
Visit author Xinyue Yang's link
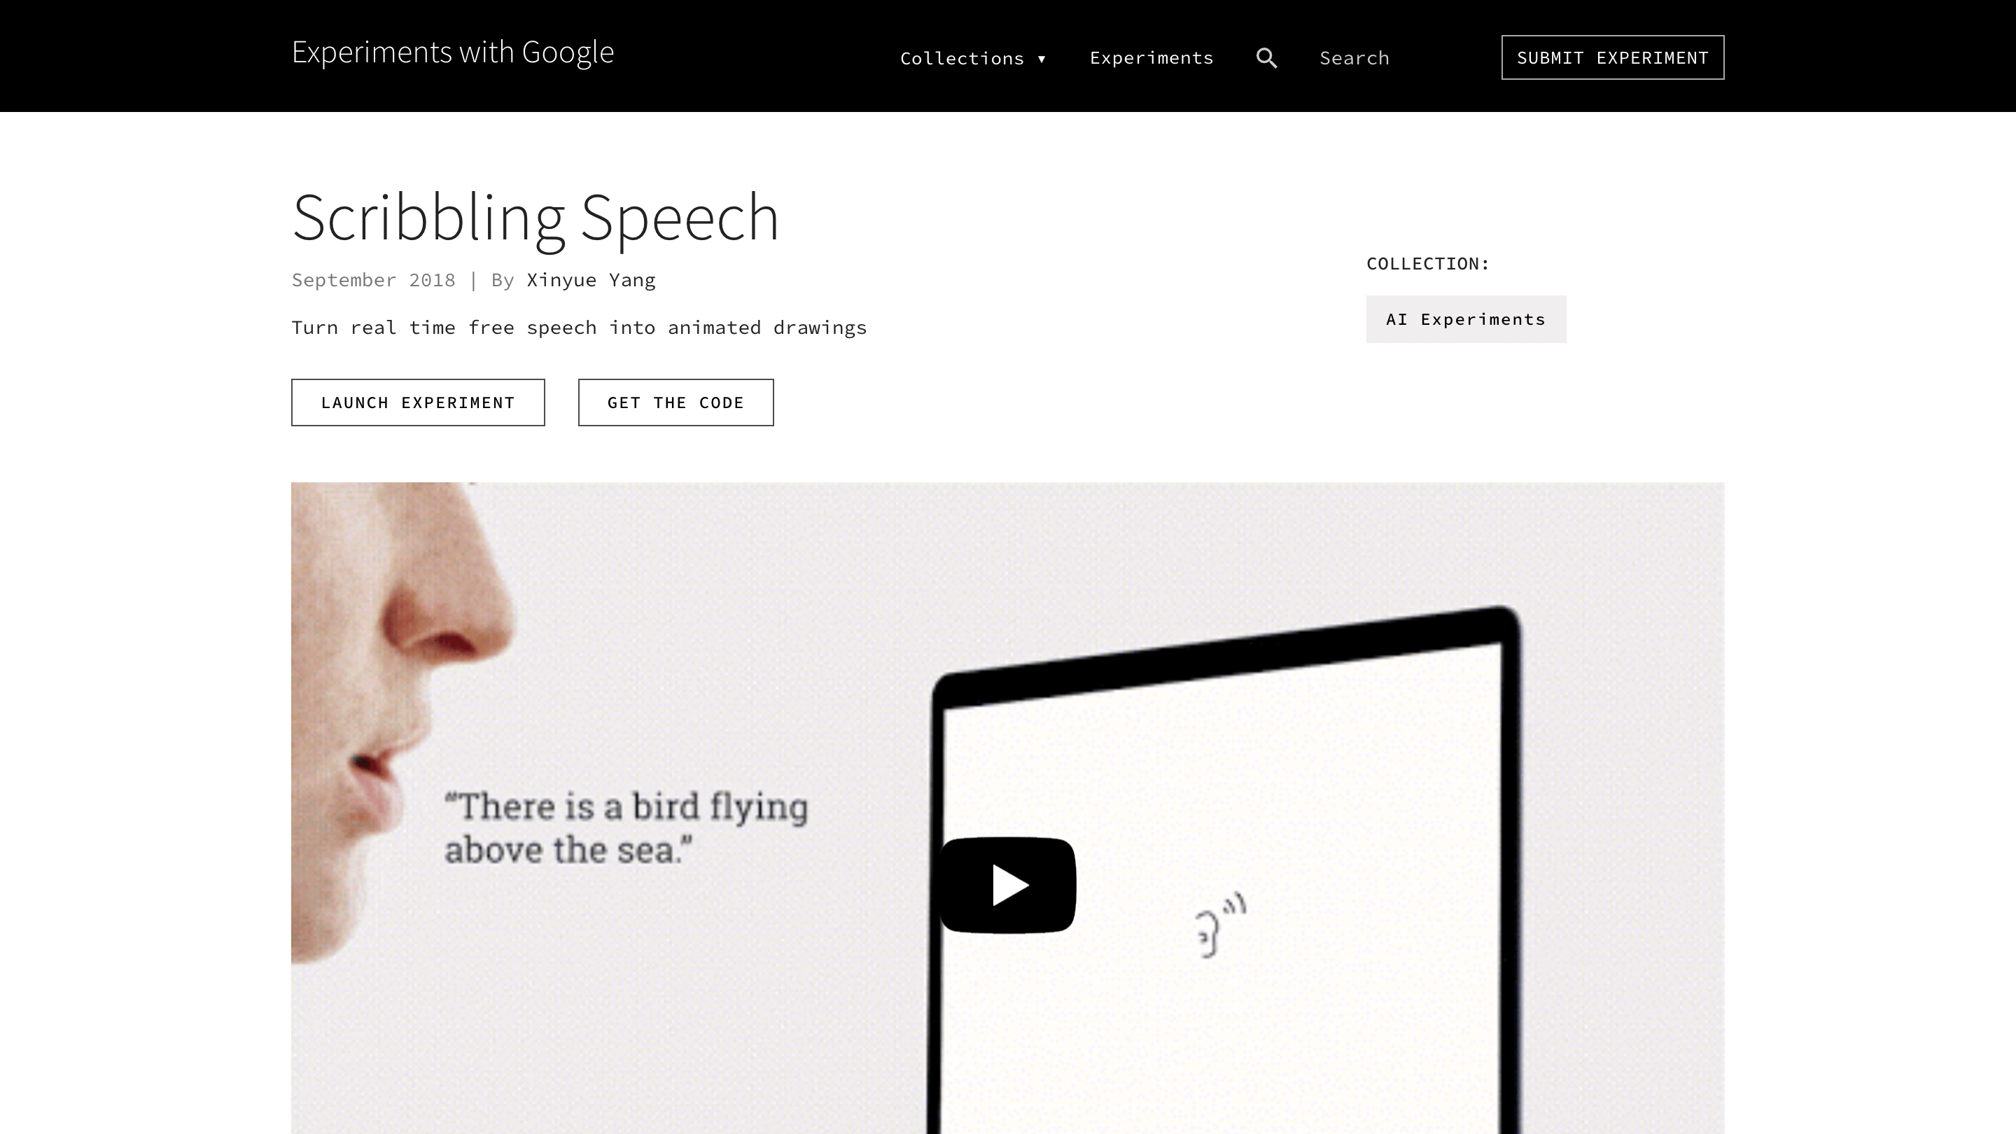click(x=591, y=280)
